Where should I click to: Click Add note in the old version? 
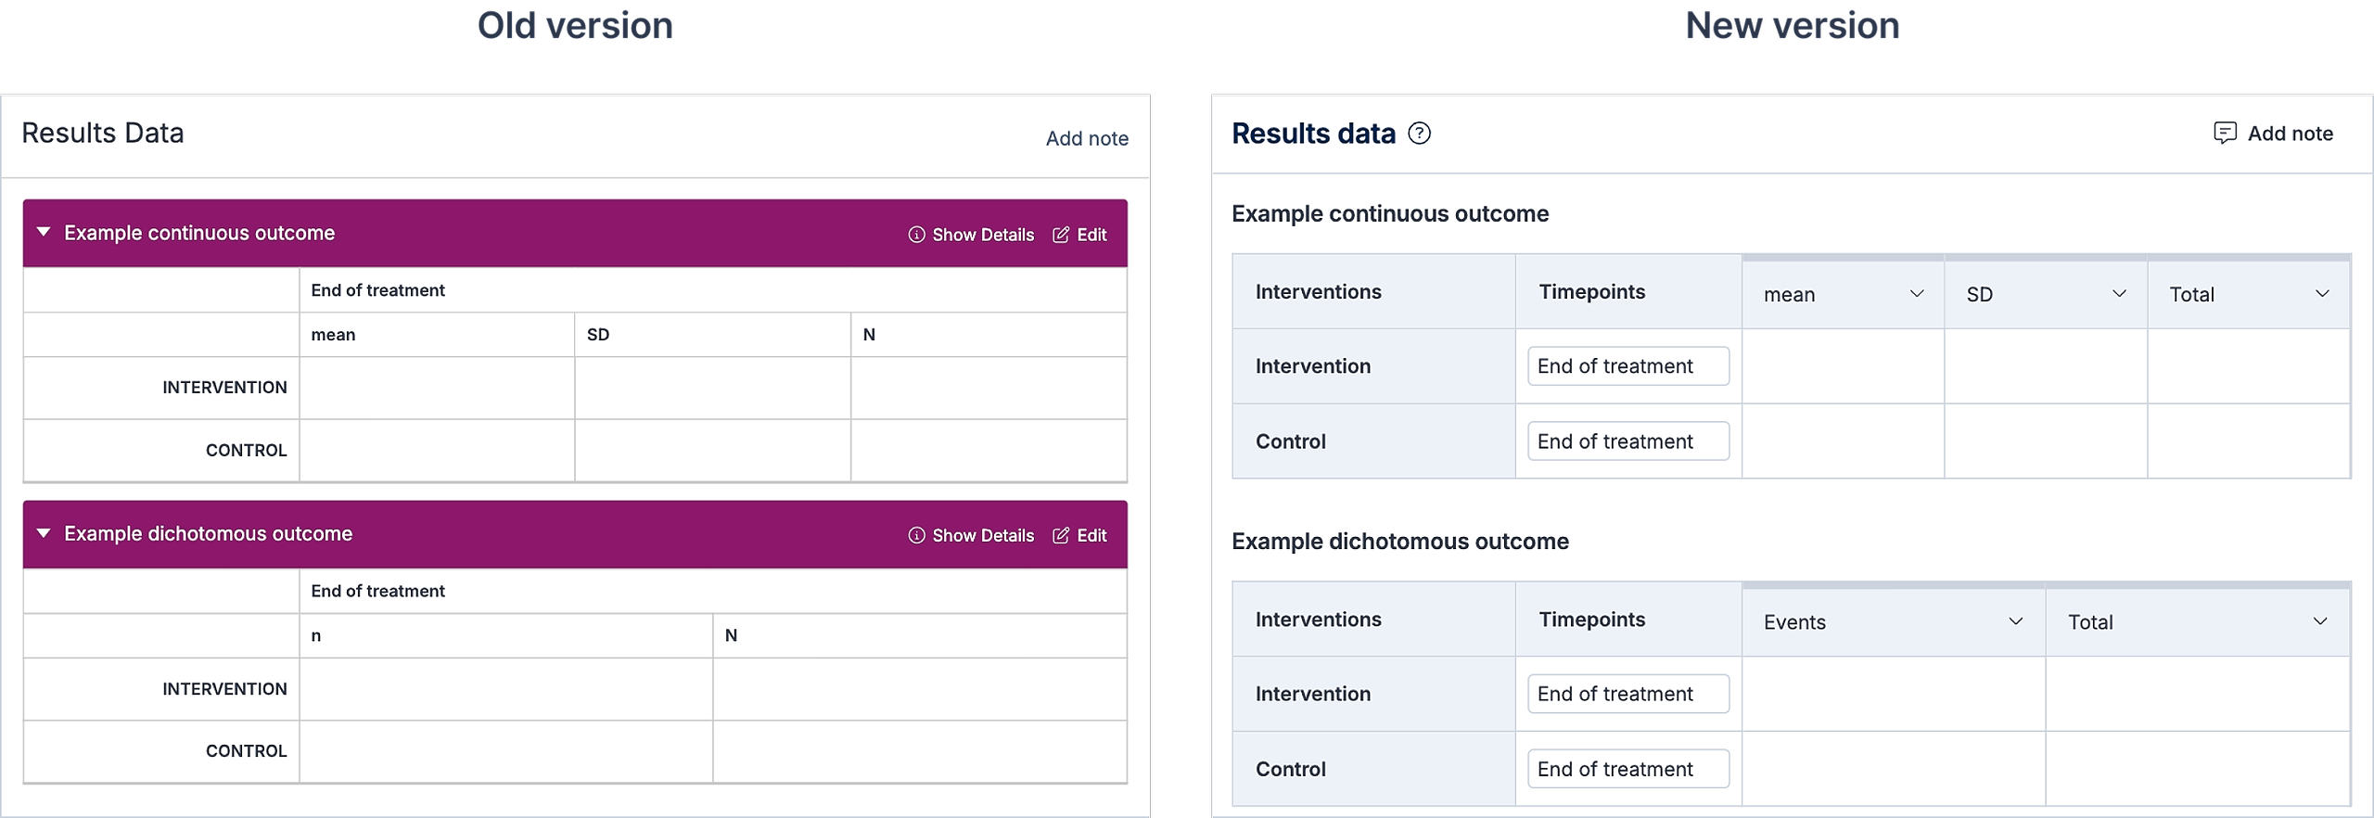pos(1087,138)
